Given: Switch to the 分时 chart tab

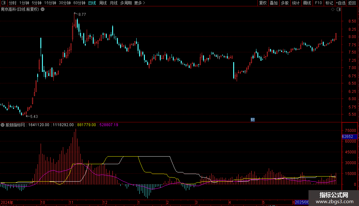Looking at the screenshot, I should 13,3.
